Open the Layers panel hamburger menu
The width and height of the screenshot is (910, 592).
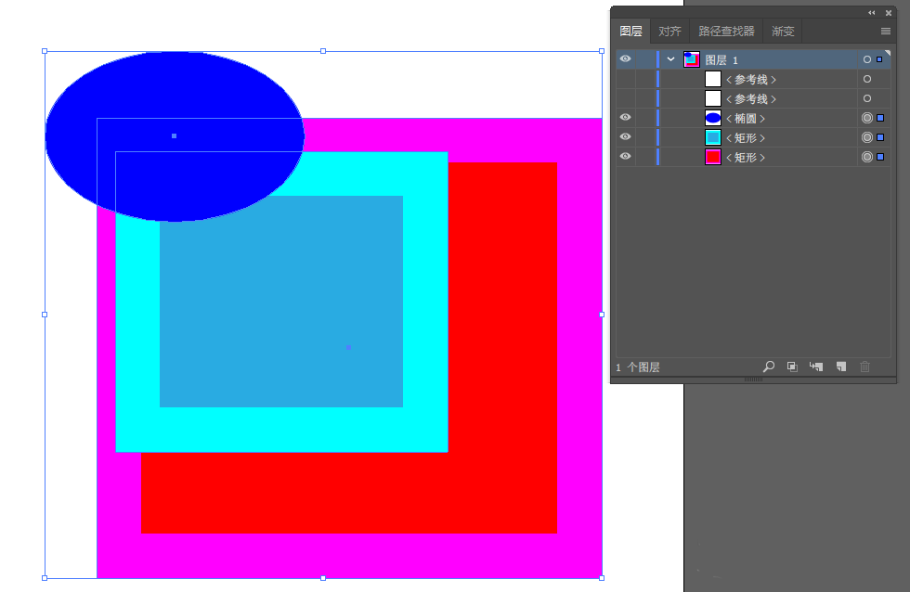coord(886,32)
